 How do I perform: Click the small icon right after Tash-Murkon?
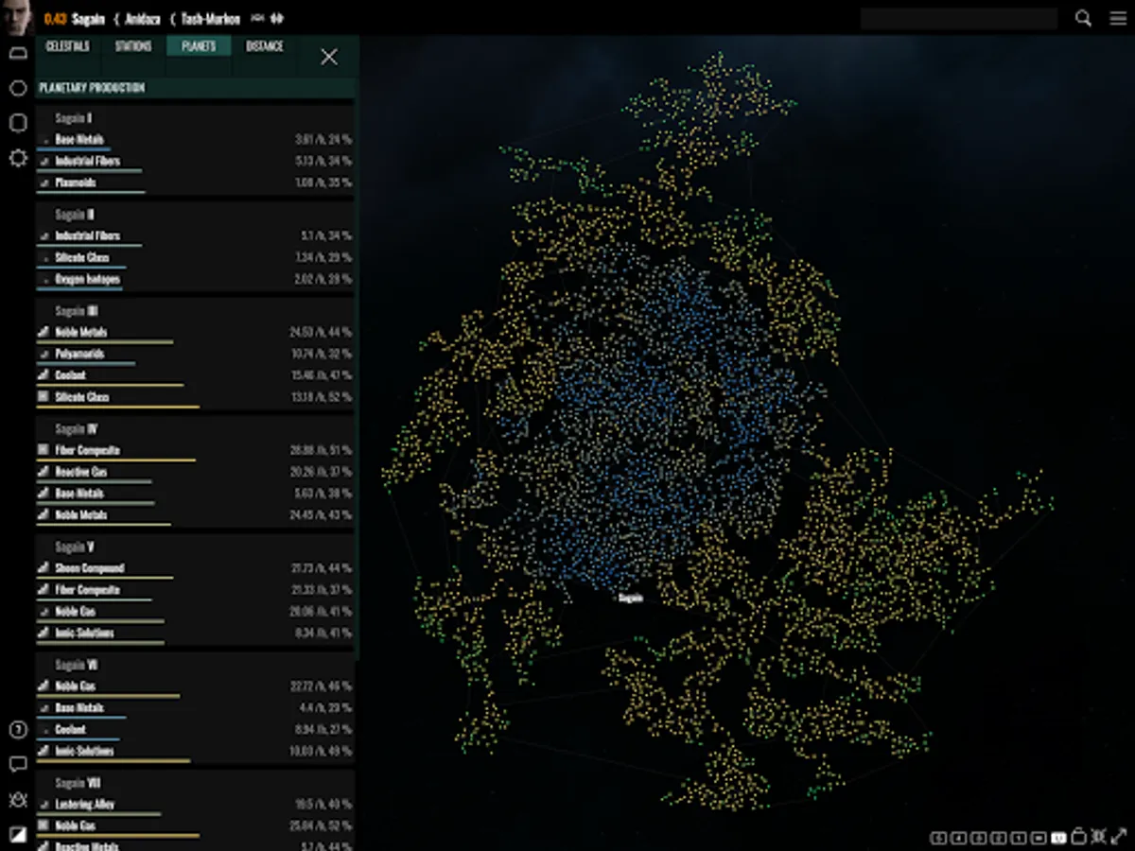[x=256, y=19]
